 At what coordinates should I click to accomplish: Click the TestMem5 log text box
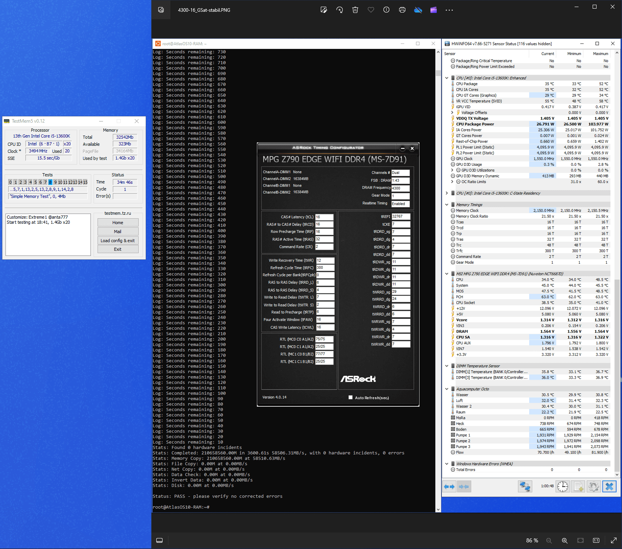point(48,234)
